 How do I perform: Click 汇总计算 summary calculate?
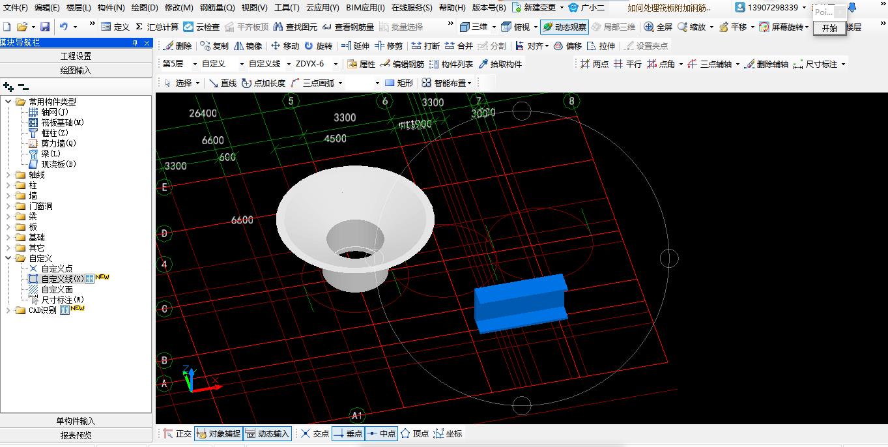click(156, 27)
